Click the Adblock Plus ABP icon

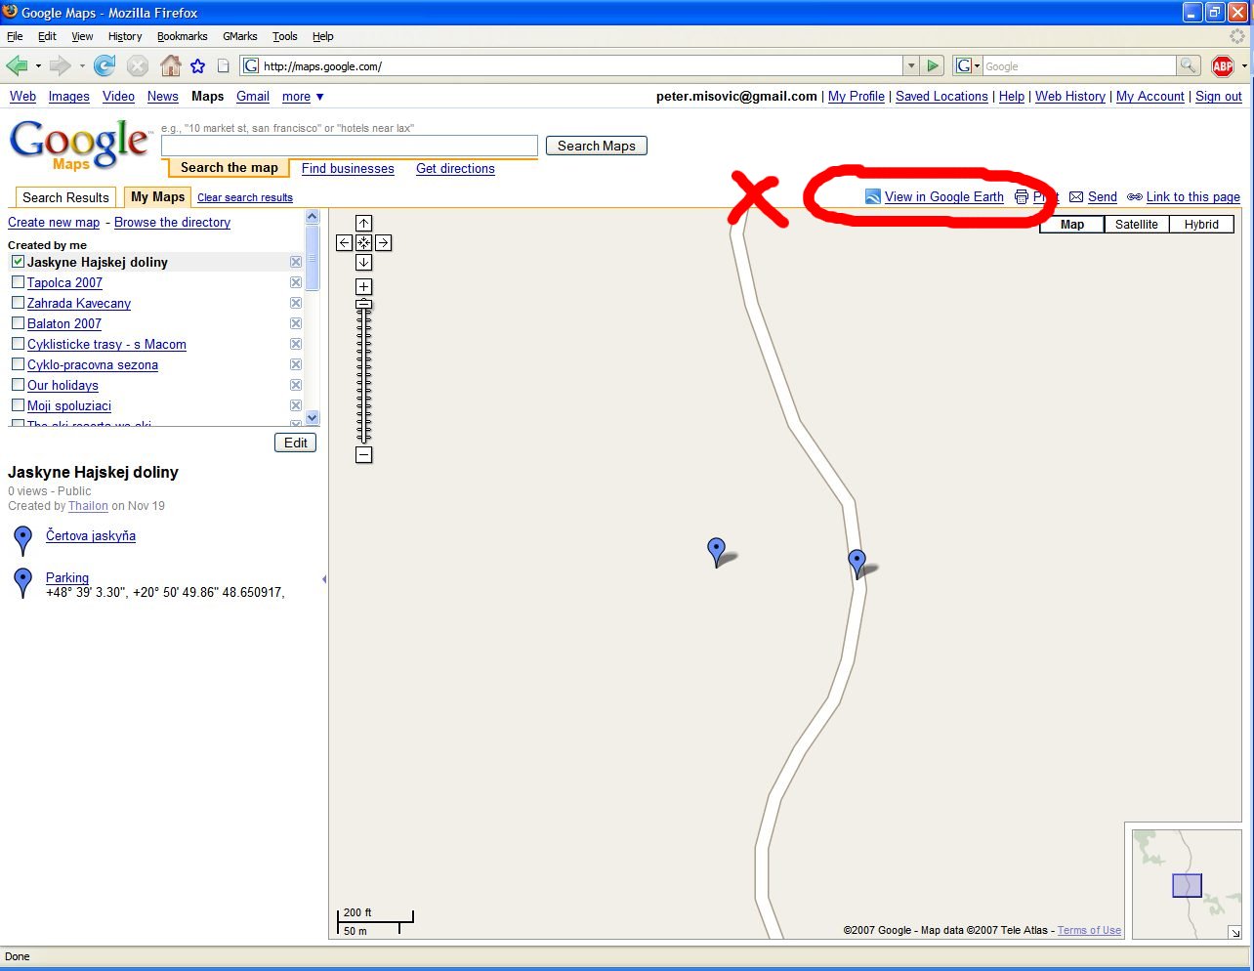click(1222, 65)
